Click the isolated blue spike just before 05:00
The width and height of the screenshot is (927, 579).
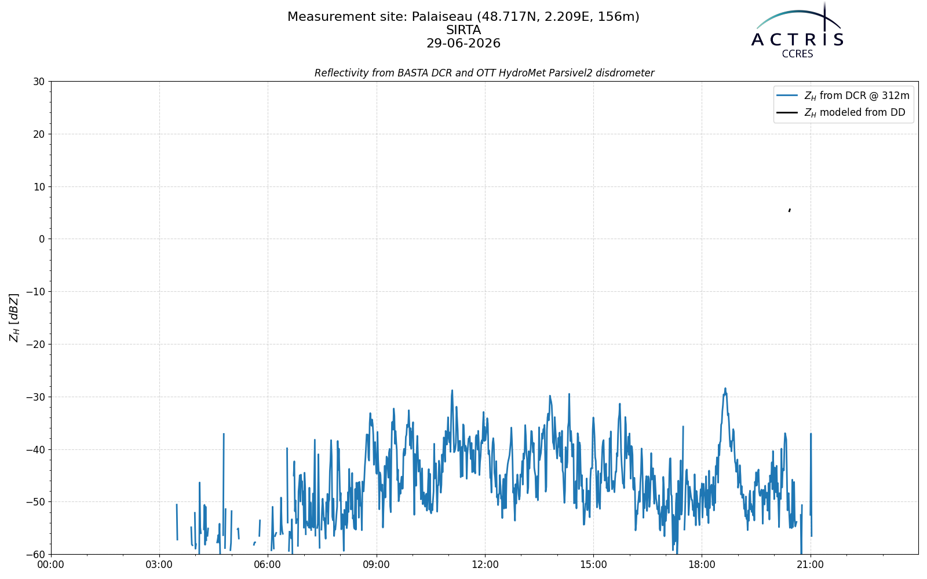[224, 434]
